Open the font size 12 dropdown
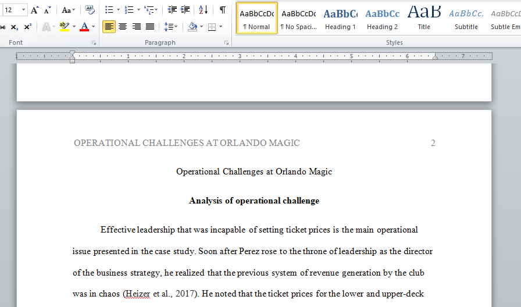Screen dimensions: 521x307 click(x=23, y=10)
